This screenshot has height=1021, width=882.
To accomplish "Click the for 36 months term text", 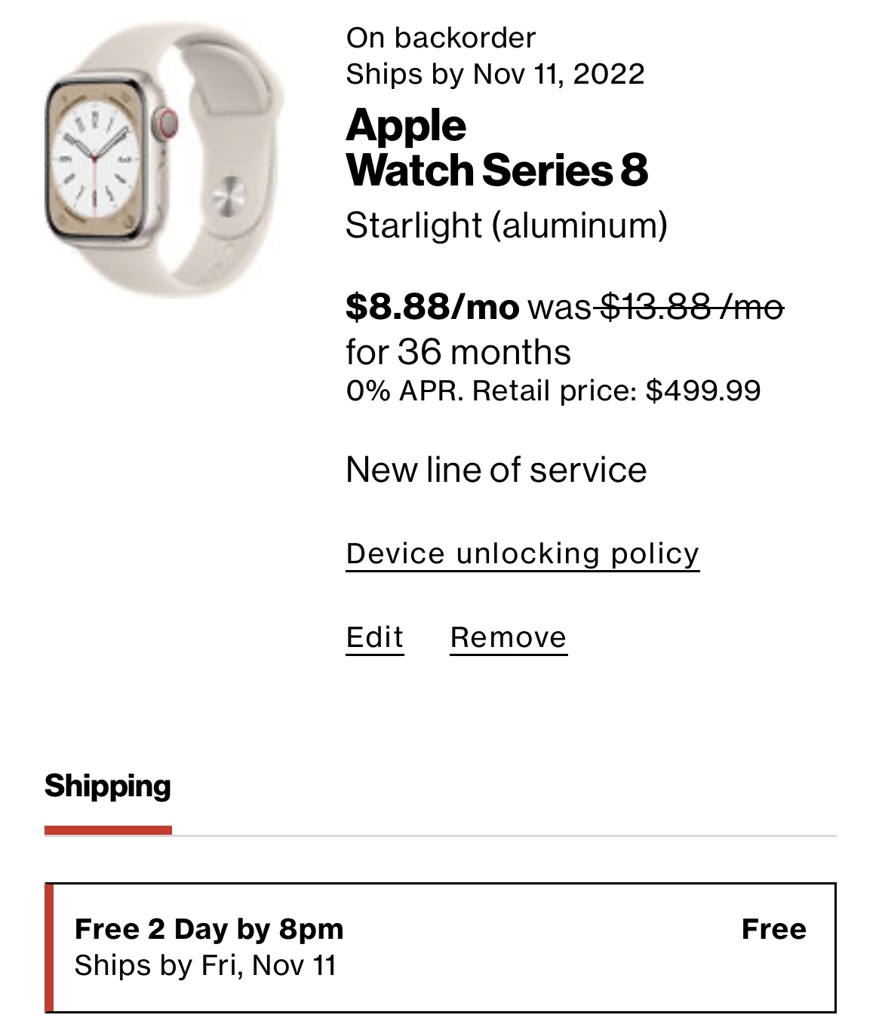I will (458, 352).
